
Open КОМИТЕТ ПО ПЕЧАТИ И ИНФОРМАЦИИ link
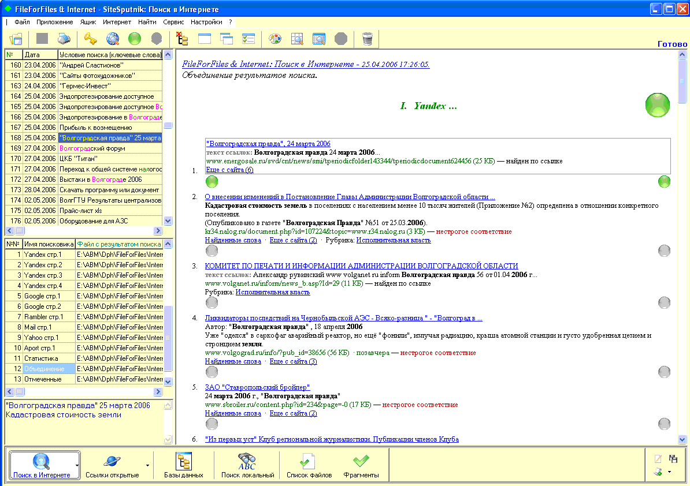361,266
